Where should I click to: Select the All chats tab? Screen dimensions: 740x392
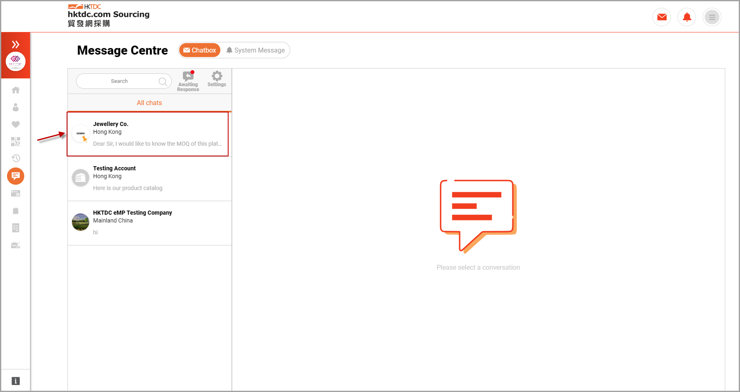pos(149,103)
